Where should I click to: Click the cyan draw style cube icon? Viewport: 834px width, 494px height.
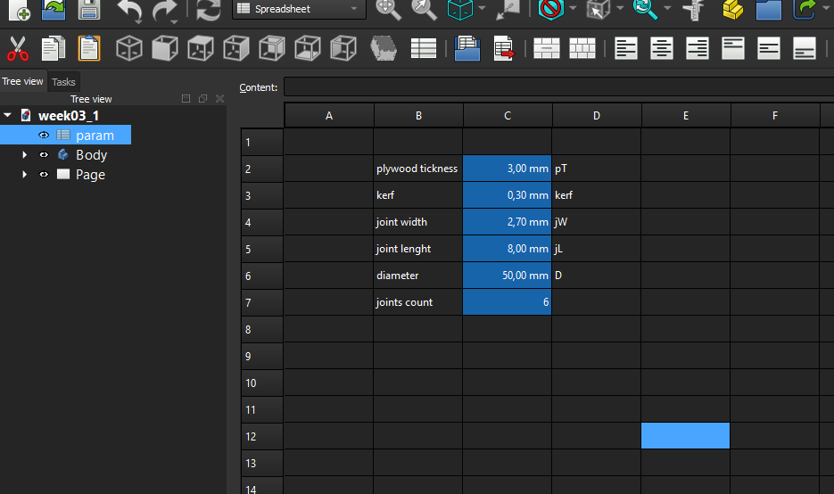[460, 9]
